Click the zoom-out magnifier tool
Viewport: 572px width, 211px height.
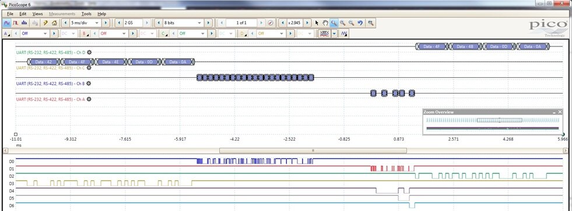click(x=351, y=23)
